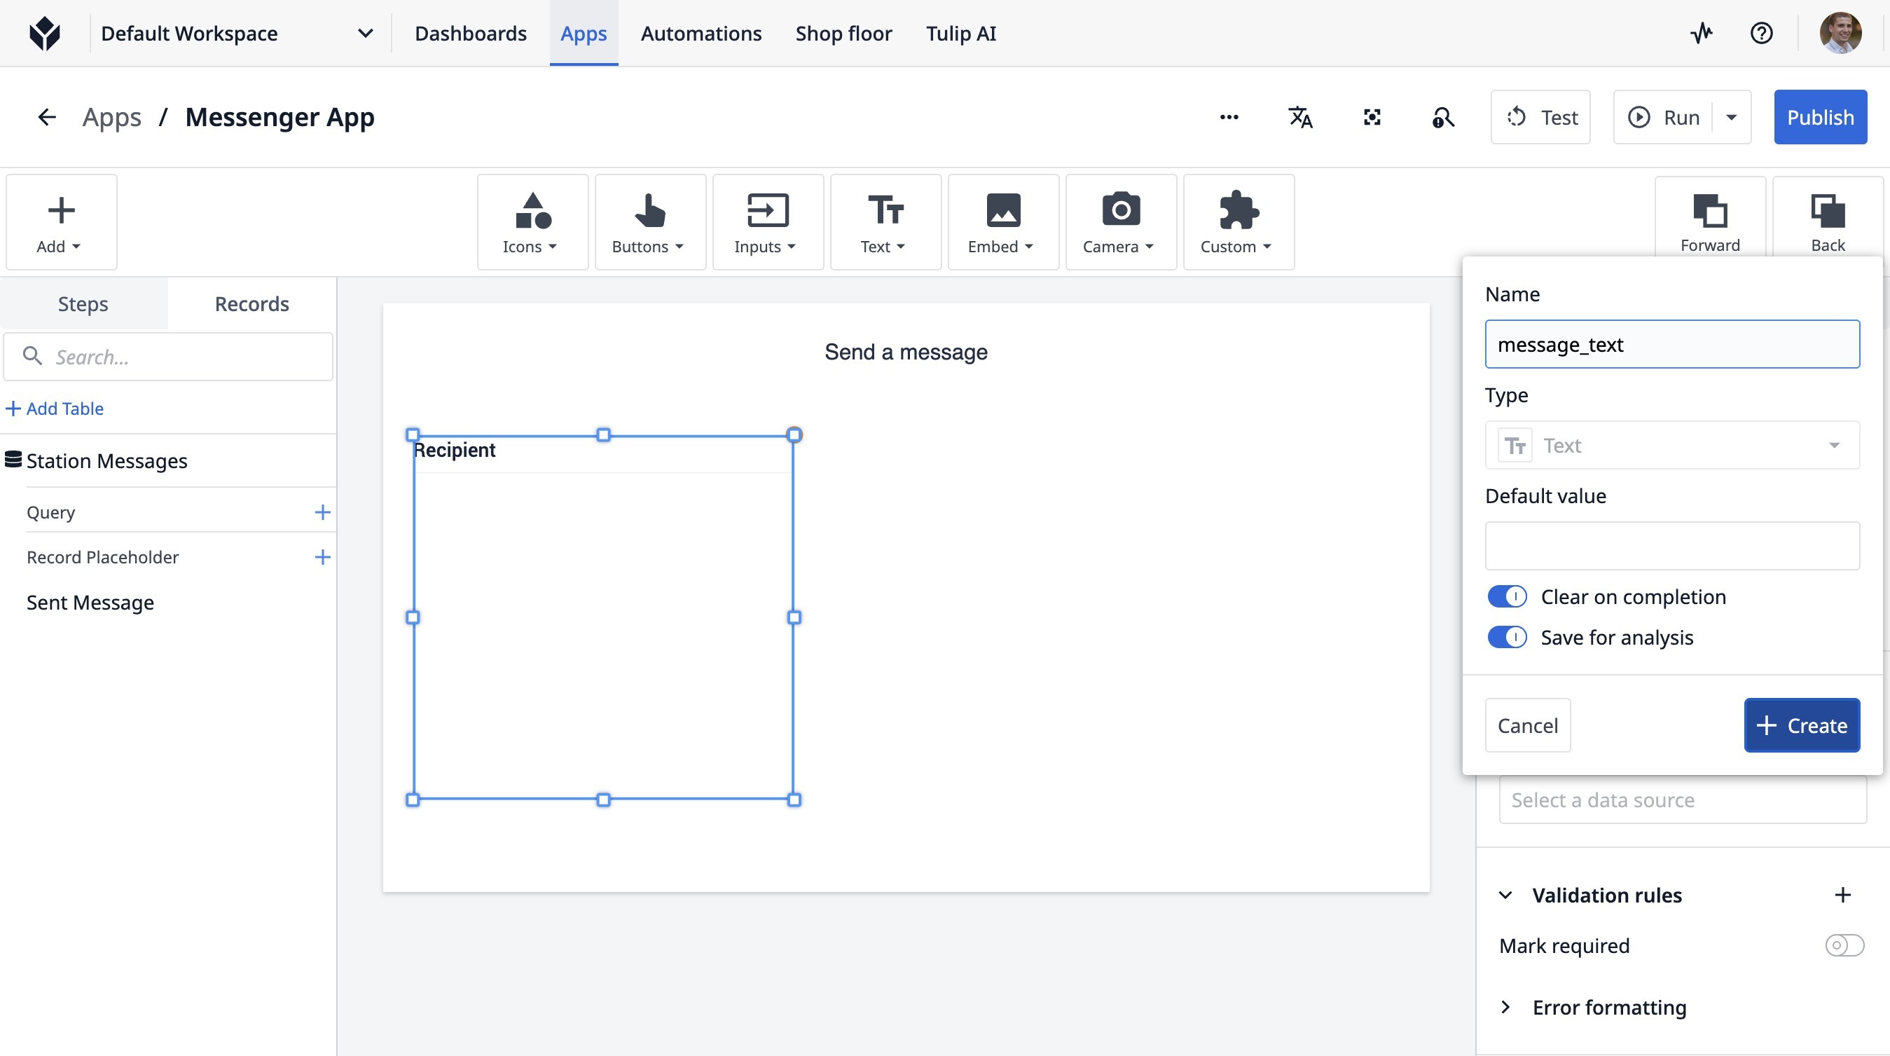Open the Custom widgets menu
Viewport: 1890px width, 1056px height.
point(1237,222)
